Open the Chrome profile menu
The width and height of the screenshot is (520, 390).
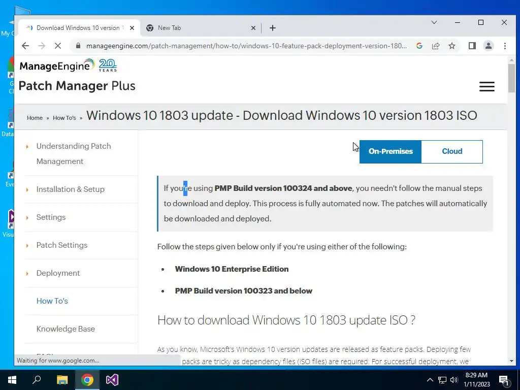(489, 46)
